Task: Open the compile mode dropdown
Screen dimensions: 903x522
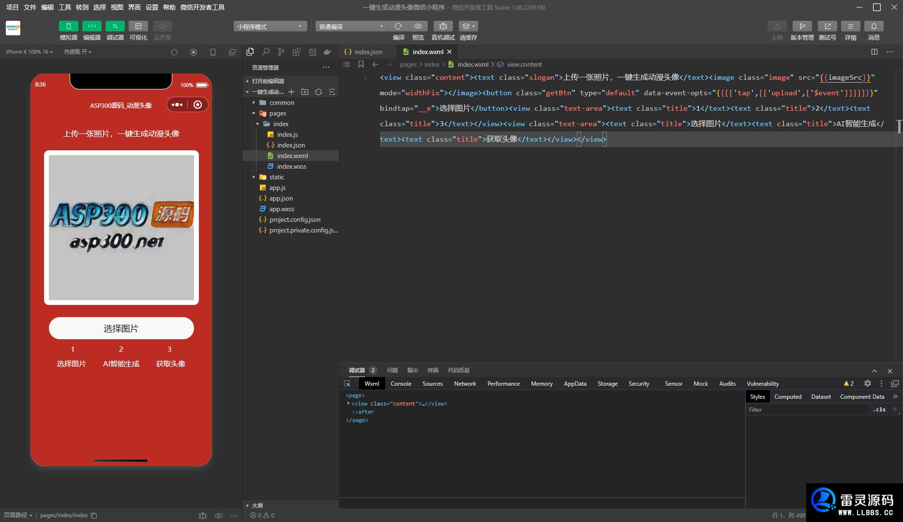Action: pyautogui.click(x=352, y=27)
